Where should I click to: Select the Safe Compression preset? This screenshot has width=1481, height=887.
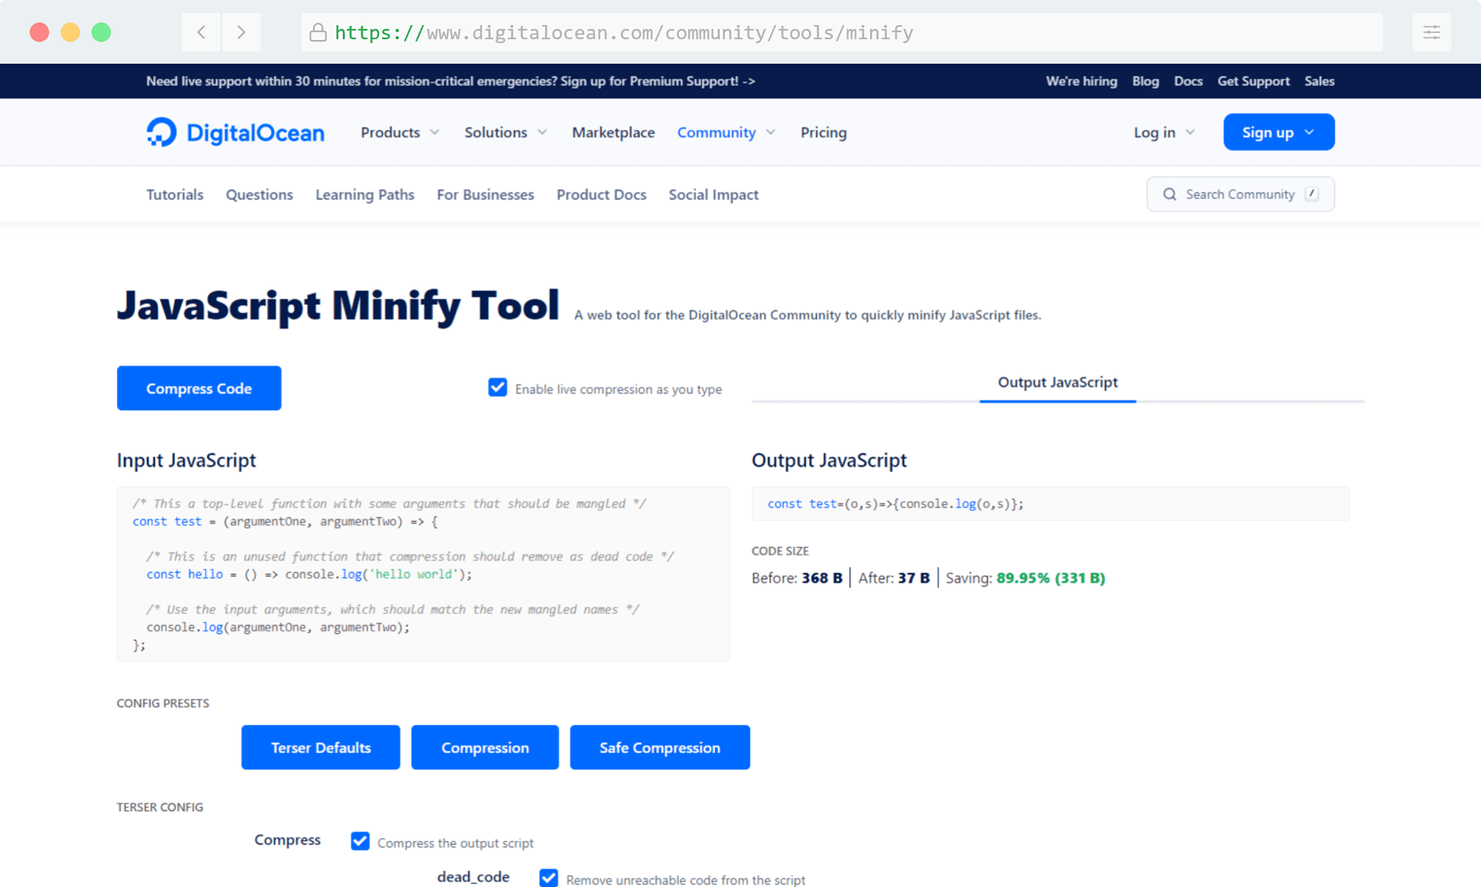click(x=659, y=746)
